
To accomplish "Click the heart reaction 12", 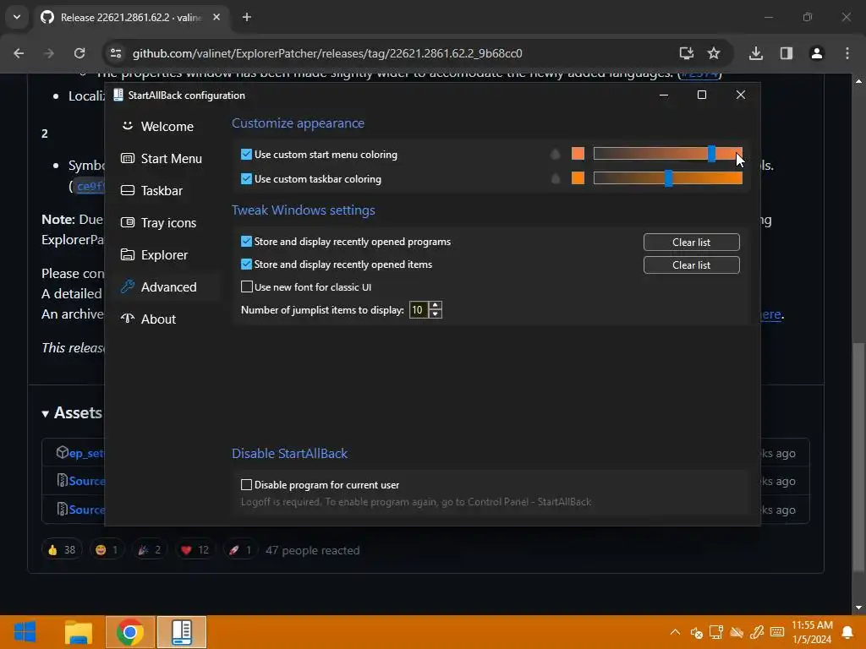I will (x=195, y=549).
